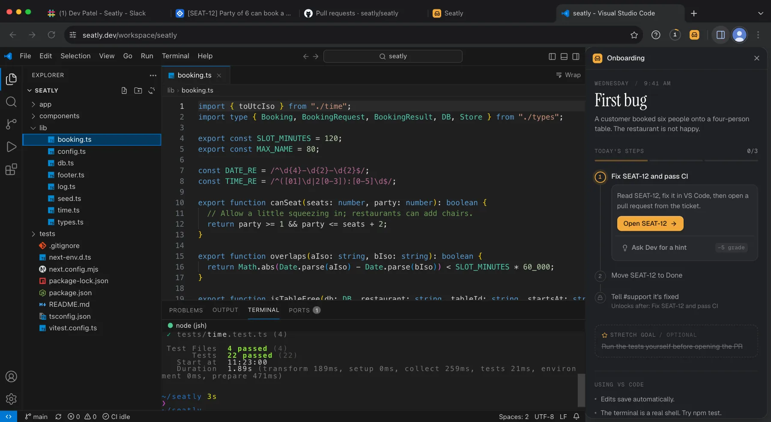Click the today's steps progress bar
The image size is (771, 422).
pos(676,161)
